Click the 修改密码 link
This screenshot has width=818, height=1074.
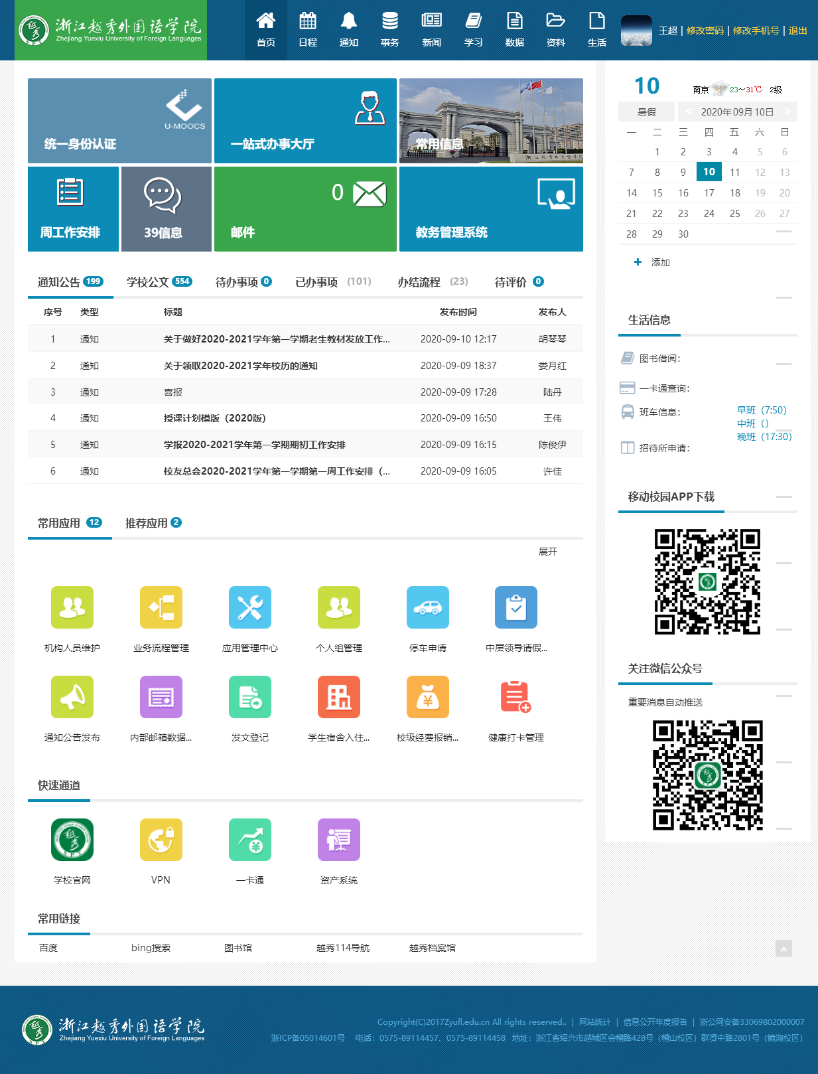click(705, 31)
